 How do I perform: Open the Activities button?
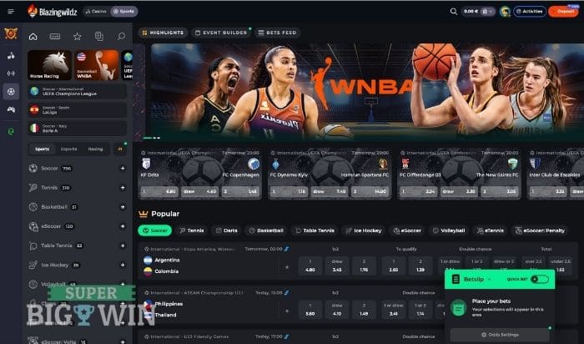[530, 12]
